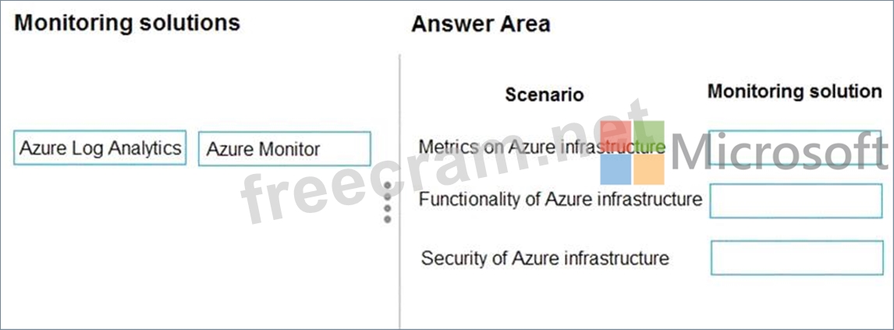The width and height of the screenshot is (894, 330).
Task: Click the green square of the Microsoft logo
Action: [x=649, y=137]
